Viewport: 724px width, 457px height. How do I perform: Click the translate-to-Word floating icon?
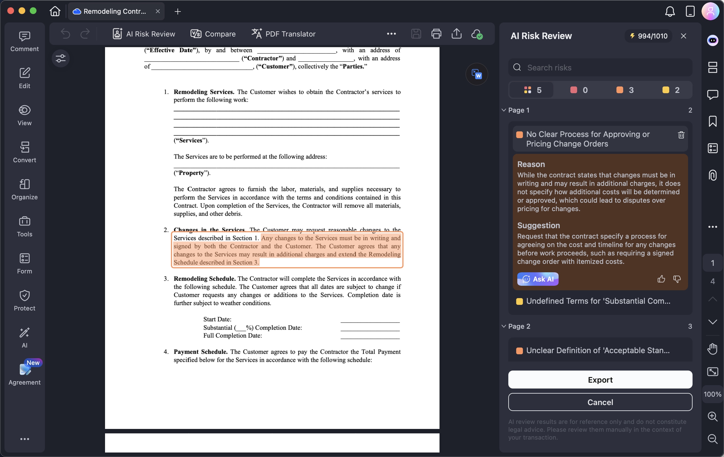point(477,74)
